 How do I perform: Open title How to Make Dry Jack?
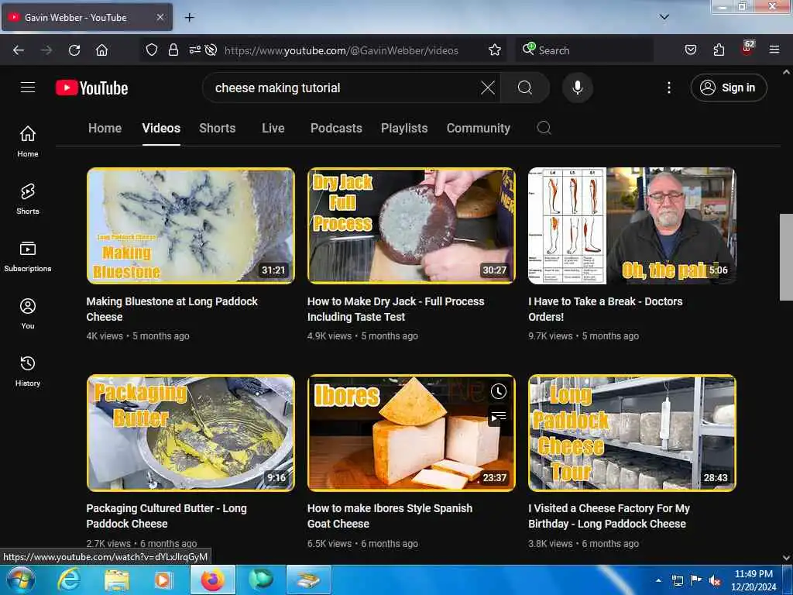[396, 308]
